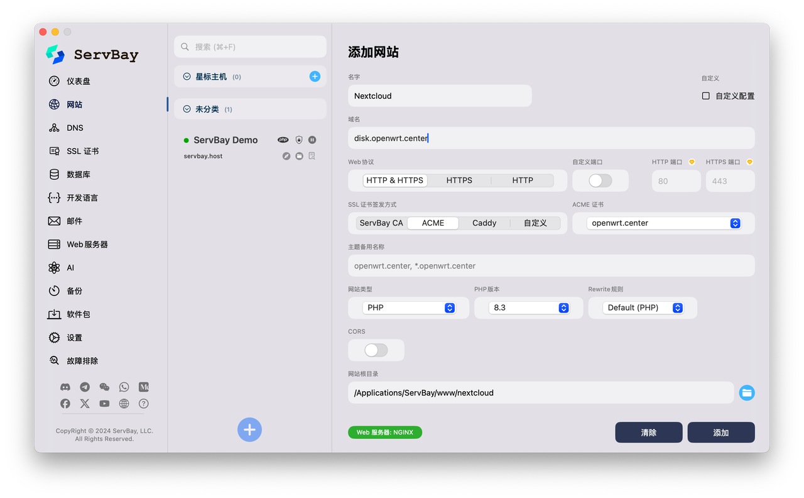Open the 仪表盘 dashboard section
The width and height of the screenshot is (804, 498).
pyautogui.click(x=70, y=81)
